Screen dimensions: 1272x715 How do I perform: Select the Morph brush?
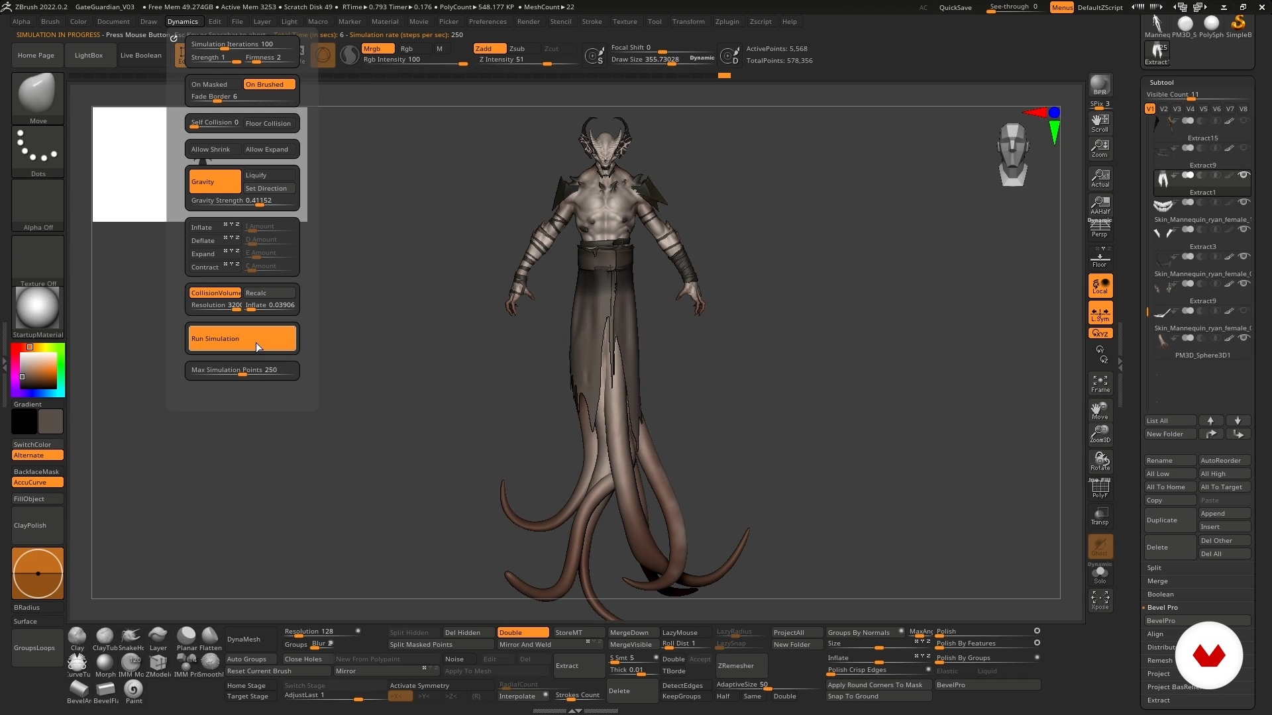point(105,665)
